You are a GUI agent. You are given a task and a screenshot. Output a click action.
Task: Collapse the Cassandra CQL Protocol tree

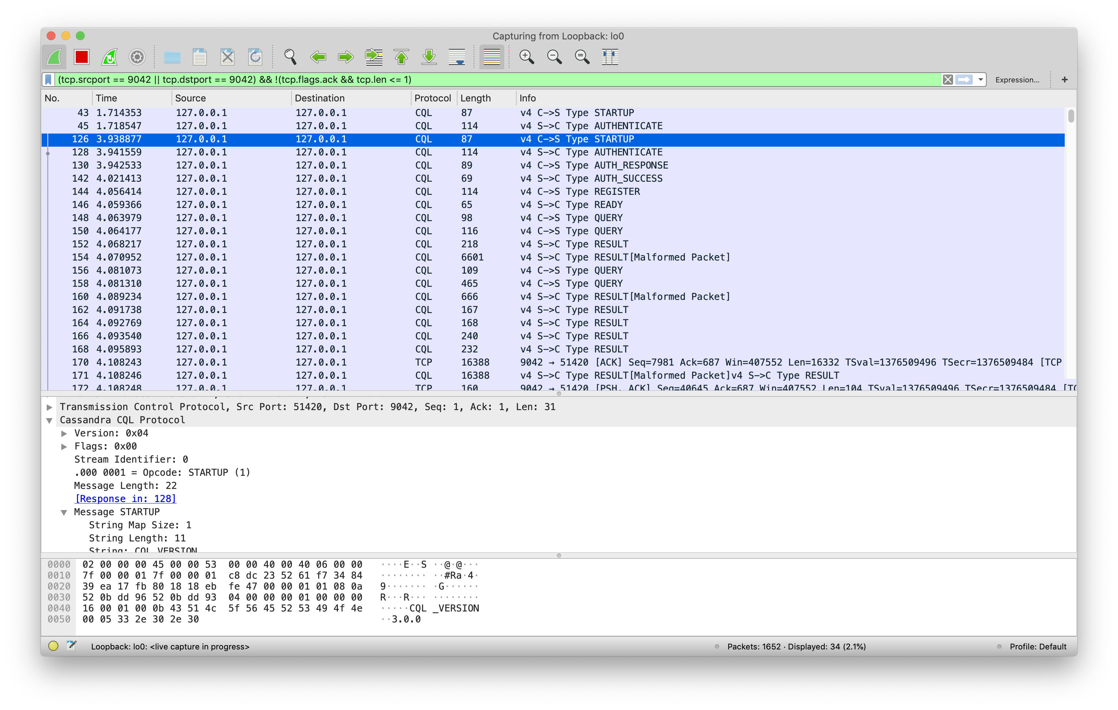pyautogui.click(x=50, y=420)
